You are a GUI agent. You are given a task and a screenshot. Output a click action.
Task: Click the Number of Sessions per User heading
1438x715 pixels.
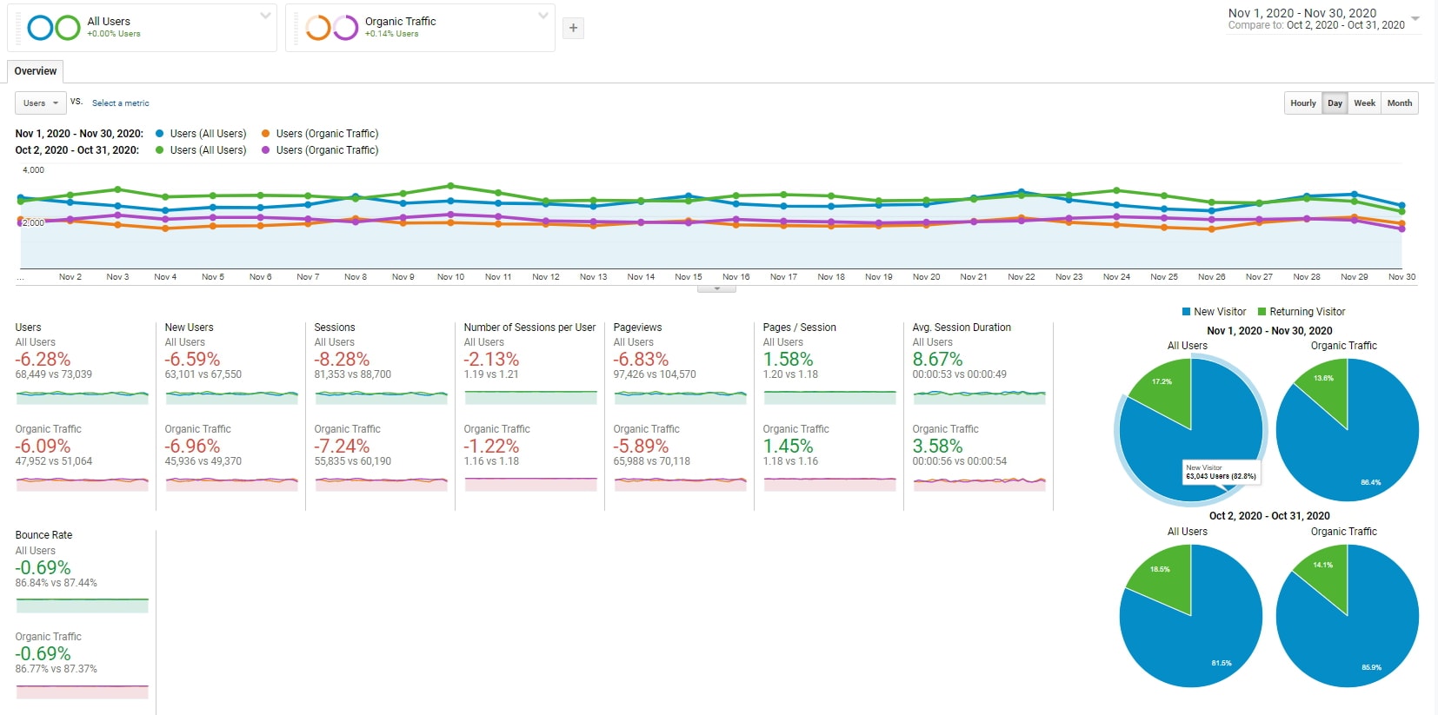(529, 328)
